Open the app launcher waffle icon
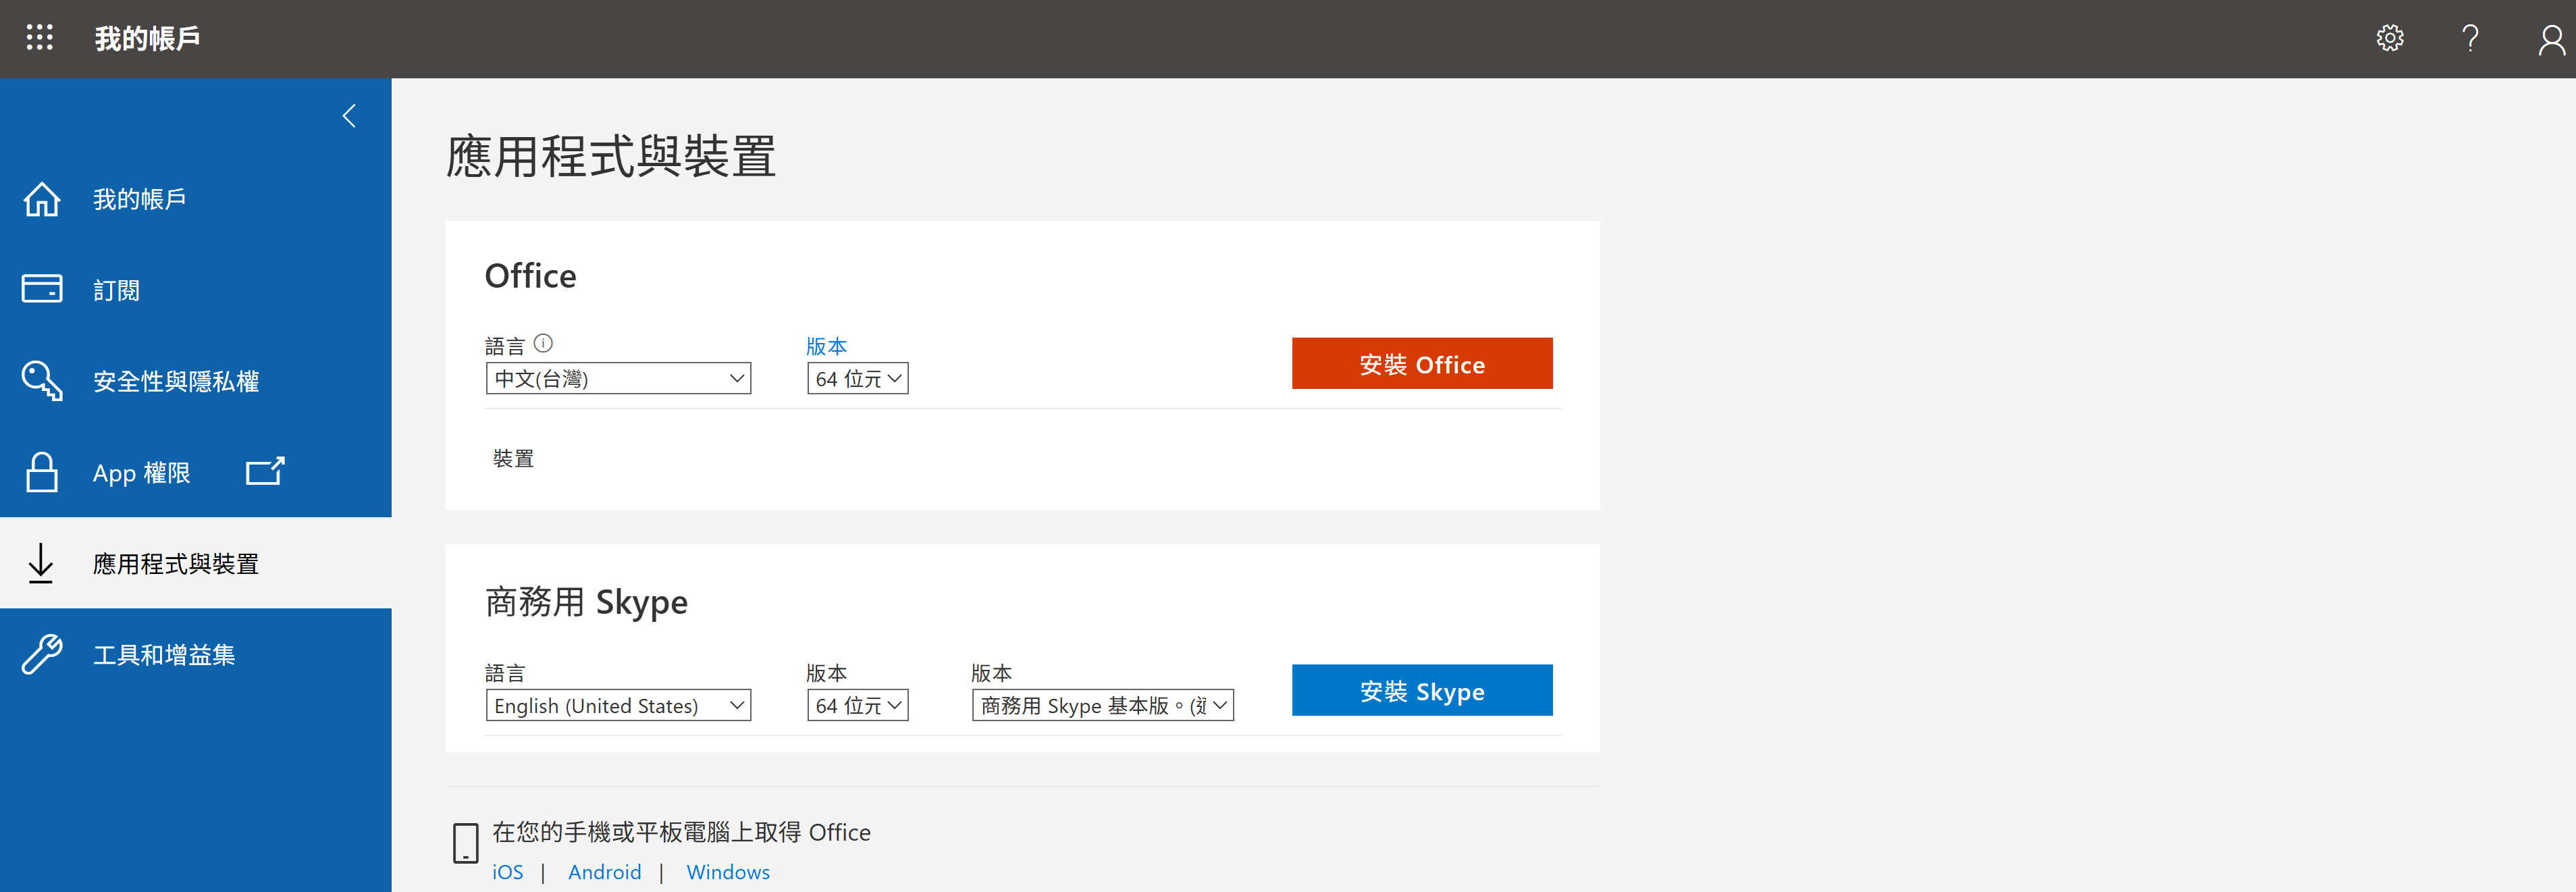Viewport: 2576px width, 892px height. click(39, 38)
